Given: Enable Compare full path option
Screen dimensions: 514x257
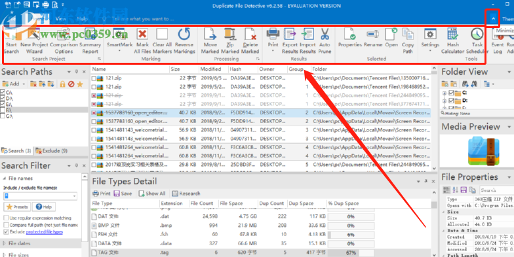Looking at the screenshot, I should [x=6, y=225].
